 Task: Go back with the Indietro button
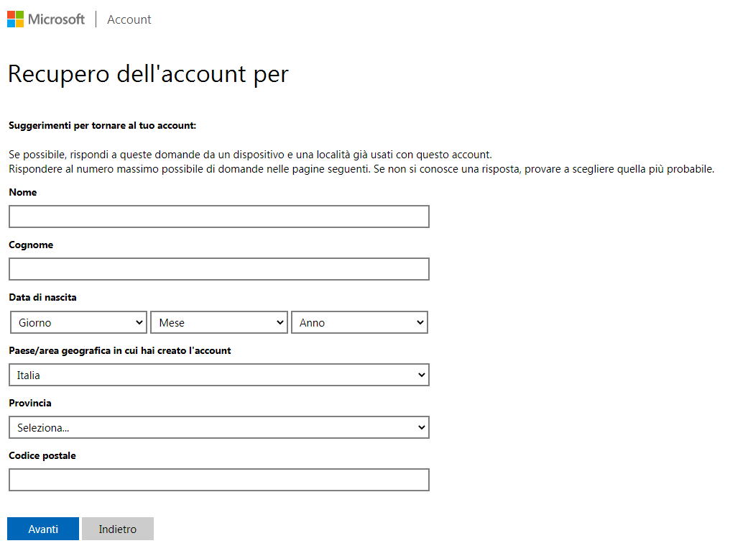117,529
